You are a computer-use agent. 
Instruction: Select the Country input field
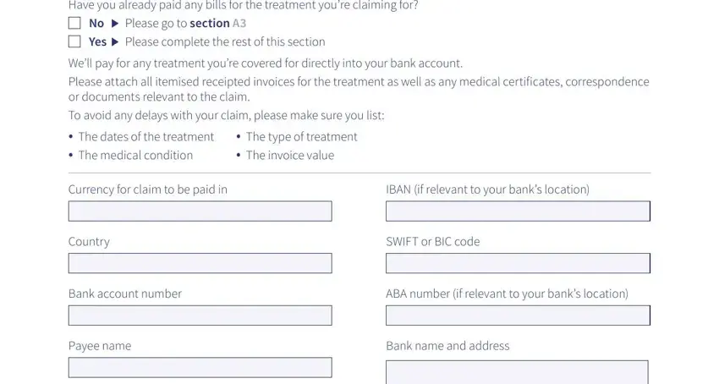click(x=200, y=263)
